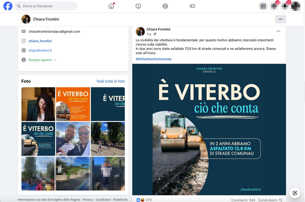Open the Condivisioni: 15 shares list
Image resolution: width=305 pixels, height=202 pixels.
pyautogui.click(x=270, y=200)
